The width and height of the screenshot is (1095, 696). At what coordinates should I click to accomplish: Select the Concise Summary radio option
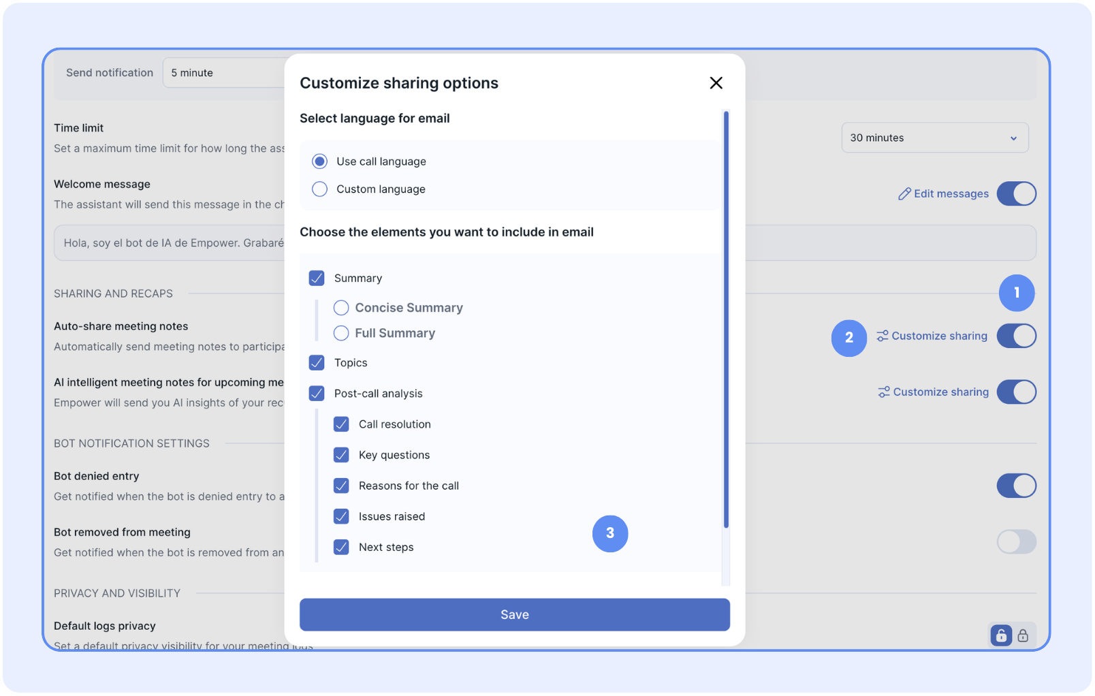[x=341, y=308]
